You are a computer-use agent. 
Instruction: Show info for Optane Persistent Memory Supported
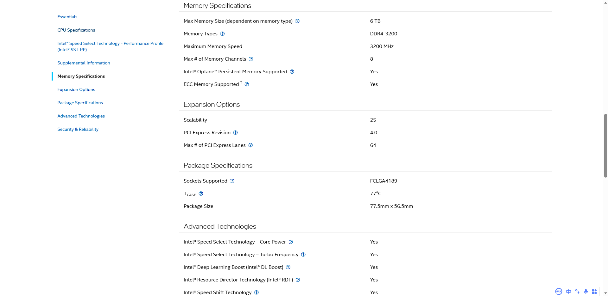[292, 72]
